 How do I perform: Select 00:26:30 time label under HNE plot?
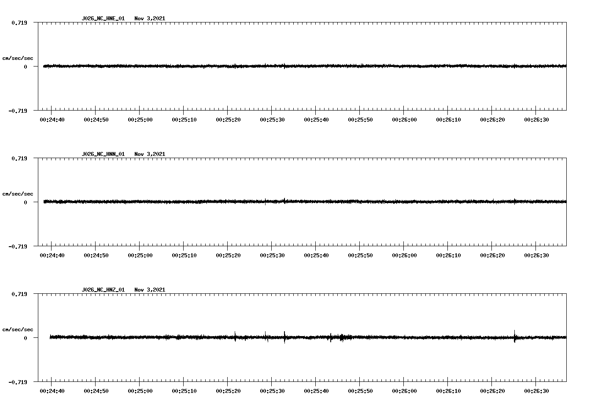click(x=536, y=120)
